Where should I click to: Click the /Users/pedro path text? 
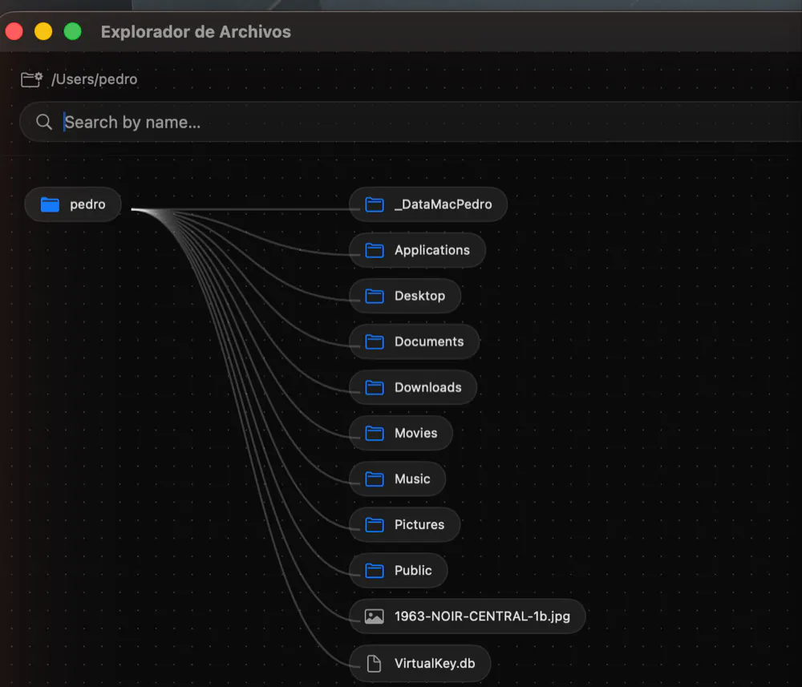coord(95,79)
